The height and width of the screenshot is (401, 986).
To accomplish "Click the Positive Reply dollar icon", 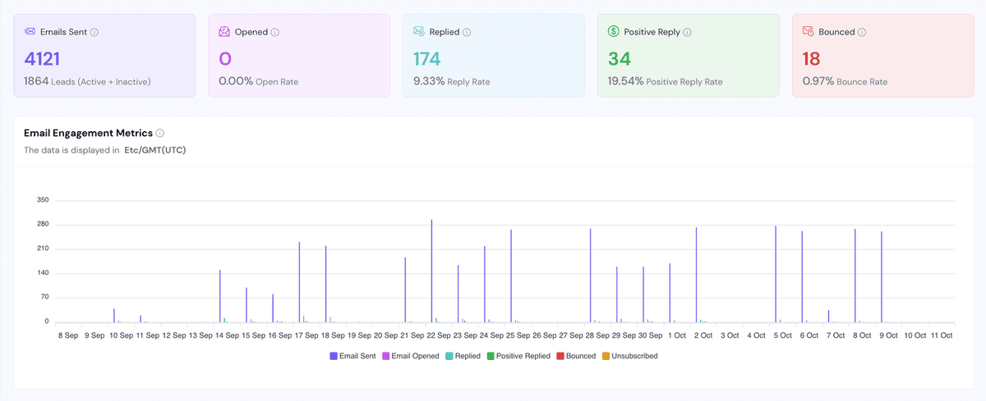I will pyautogui.click(x=614, y=32).
